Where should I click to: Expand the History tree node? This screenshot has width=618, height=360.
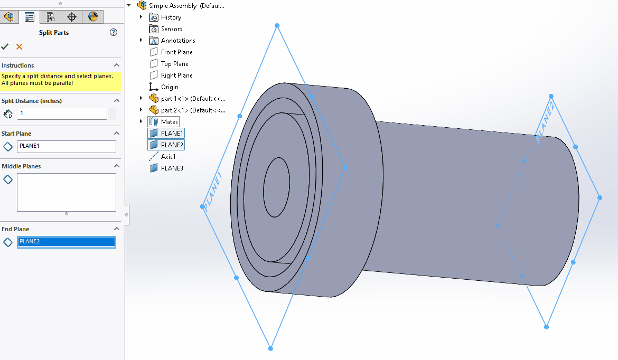point(140,17)
